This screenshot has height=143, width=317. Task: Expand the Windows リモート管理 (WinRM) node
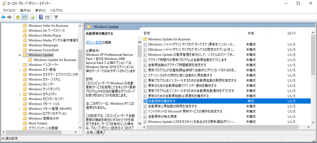20,109
